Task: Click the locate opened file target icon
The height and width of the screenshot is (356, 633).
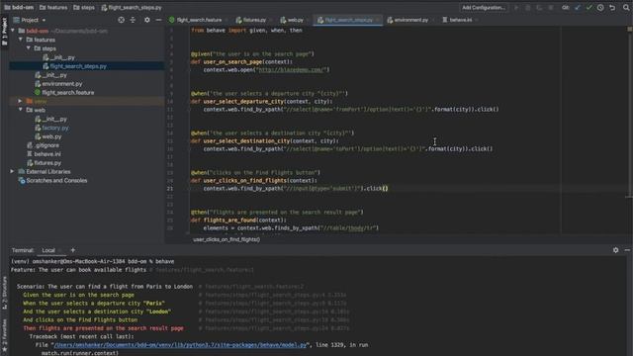Action: 121,20
